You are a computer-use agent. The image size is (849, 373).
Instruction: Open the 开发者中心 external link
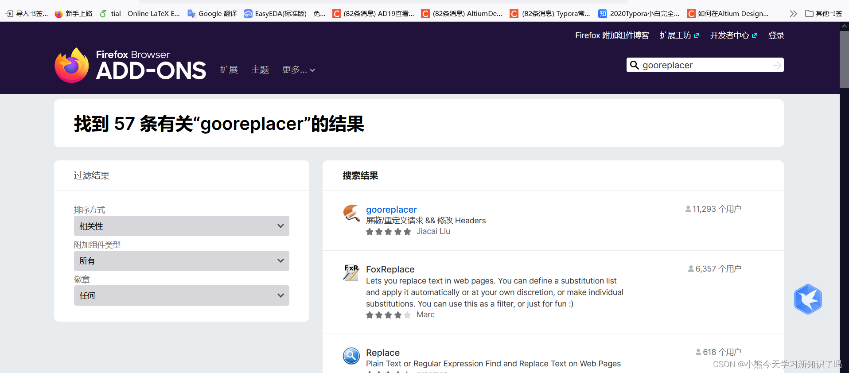coord(734,35)
